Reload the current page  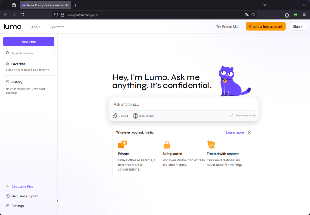click(x=22, y=15)
